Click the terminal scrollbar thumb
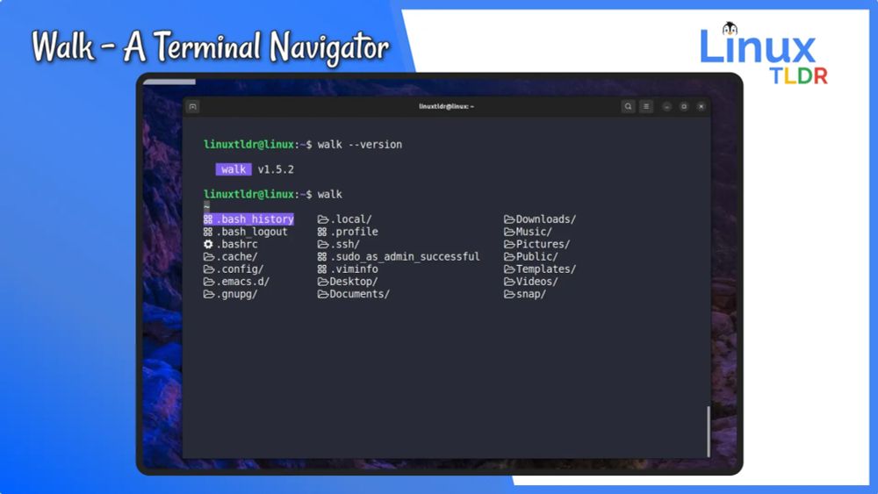This screenshot has height=494, width=878. point(709,432)
